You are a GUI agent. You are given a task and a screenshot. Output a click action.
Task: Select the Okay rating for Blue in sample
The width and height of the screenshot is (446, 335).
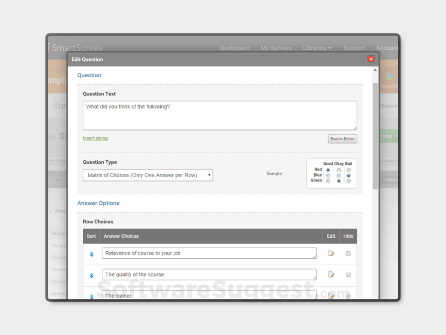[339, 175]
